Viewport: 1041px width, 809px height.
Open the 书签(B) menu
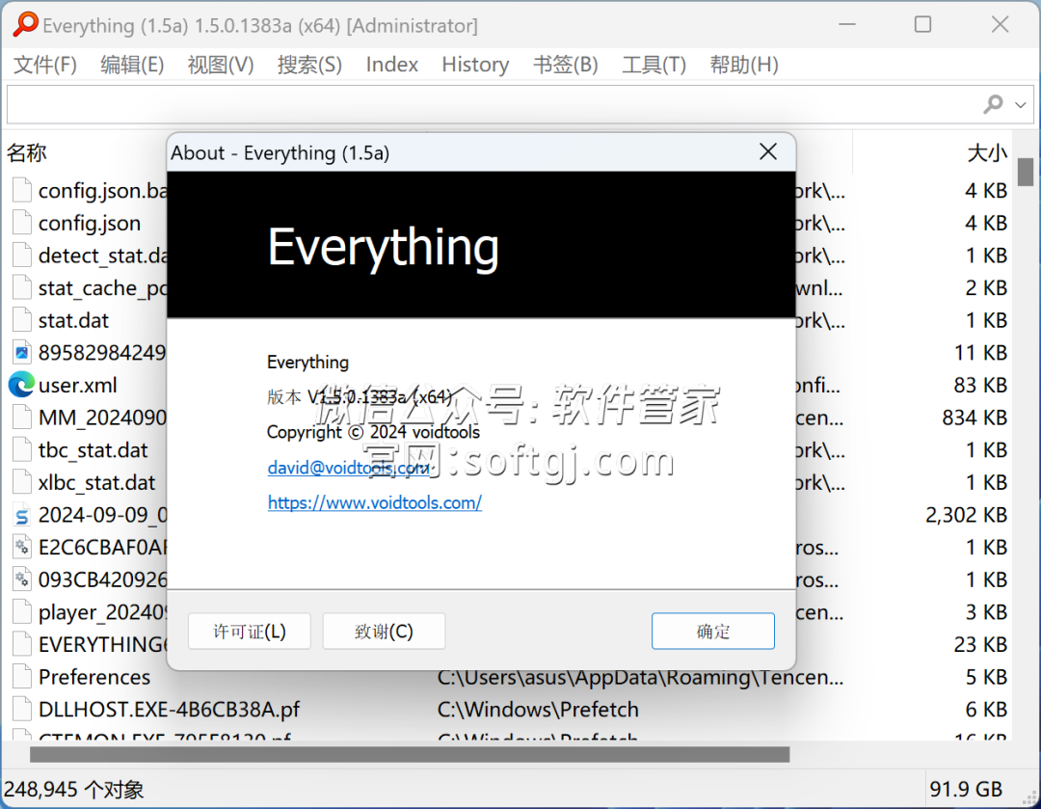(565, 65)
